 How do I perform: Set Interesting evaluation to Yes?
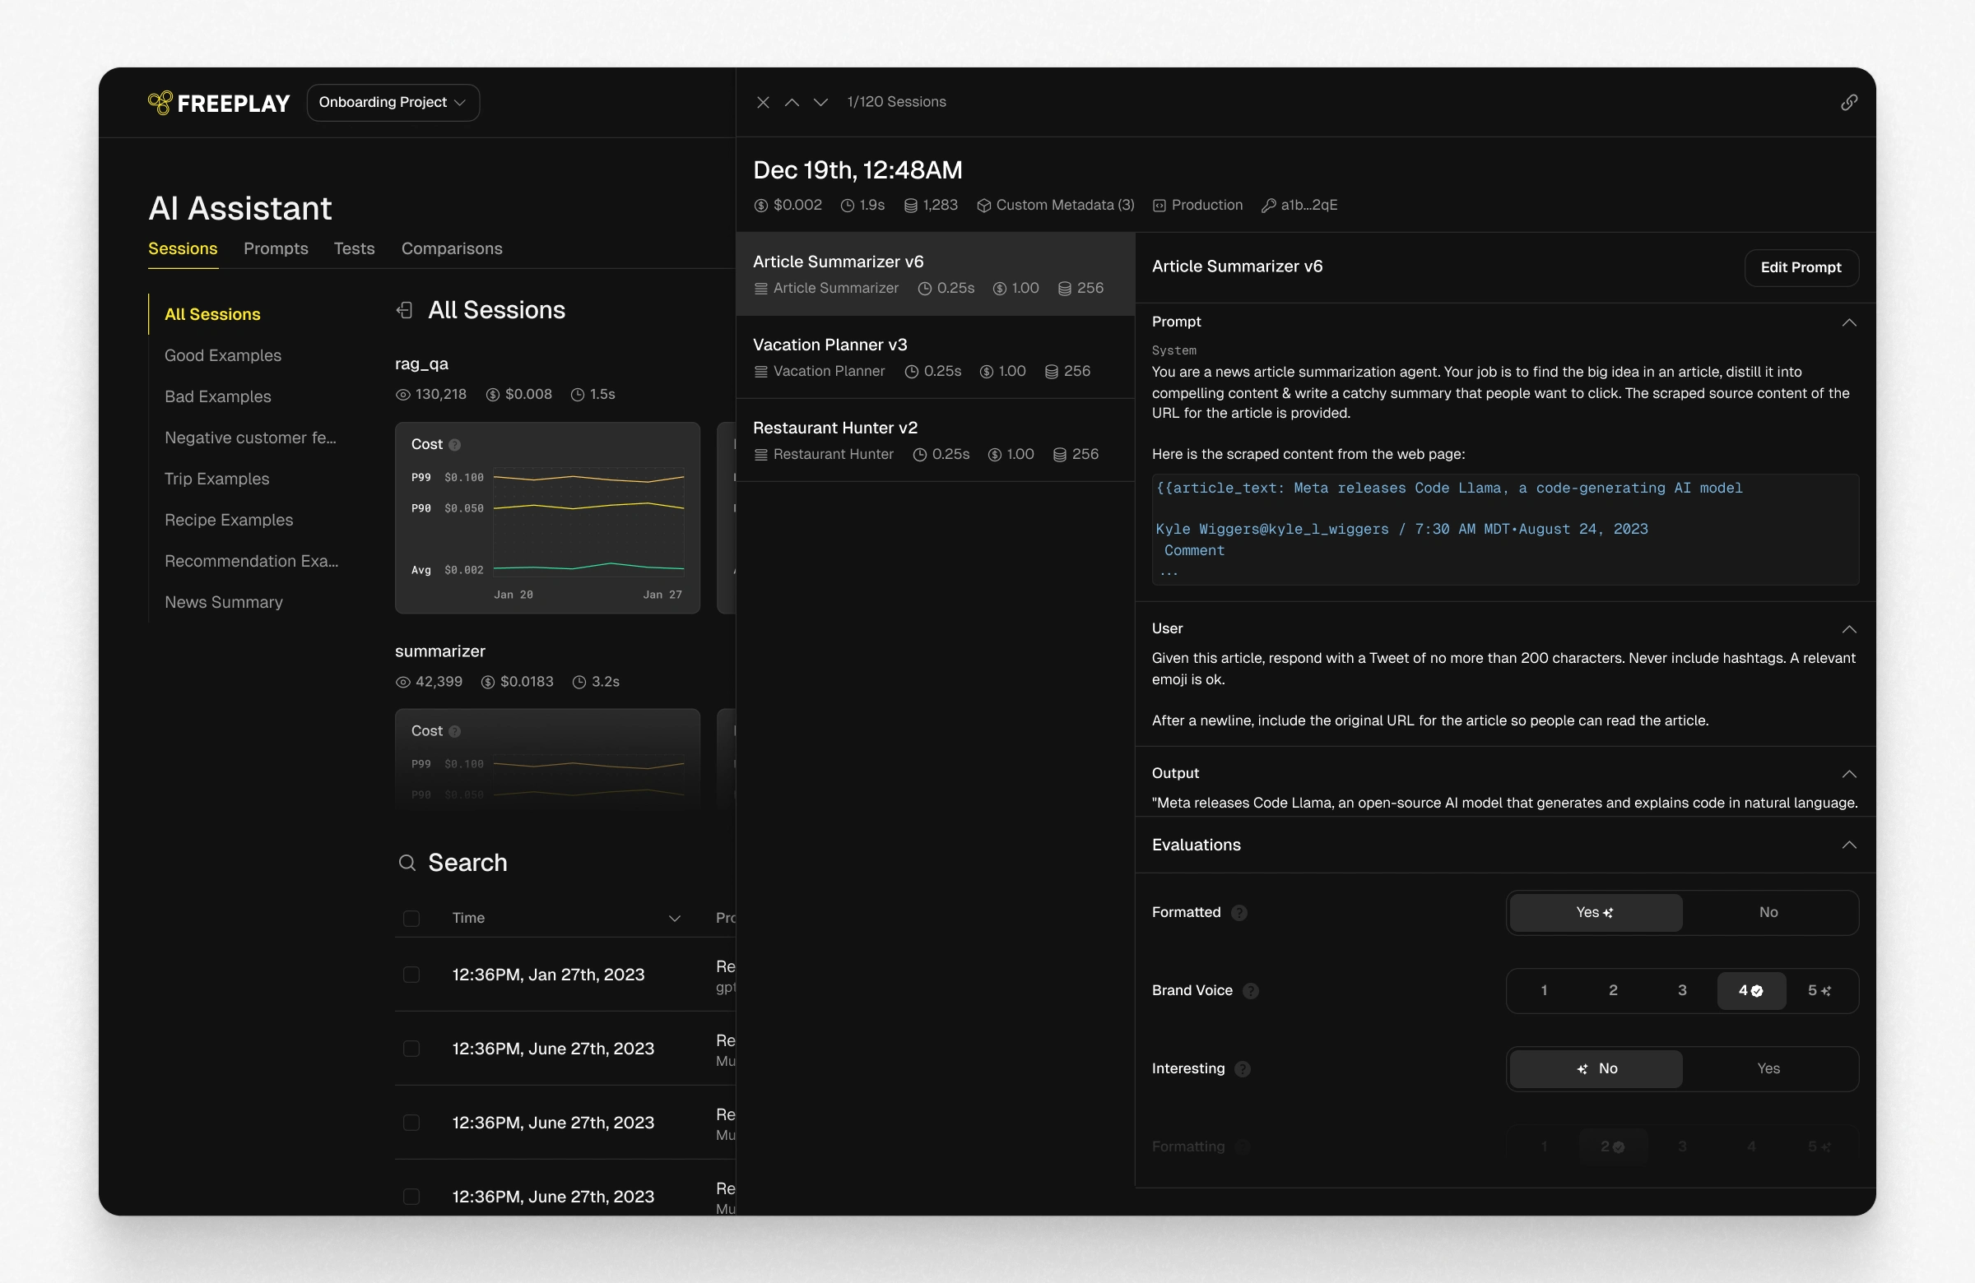(x=1768, y=1068)
